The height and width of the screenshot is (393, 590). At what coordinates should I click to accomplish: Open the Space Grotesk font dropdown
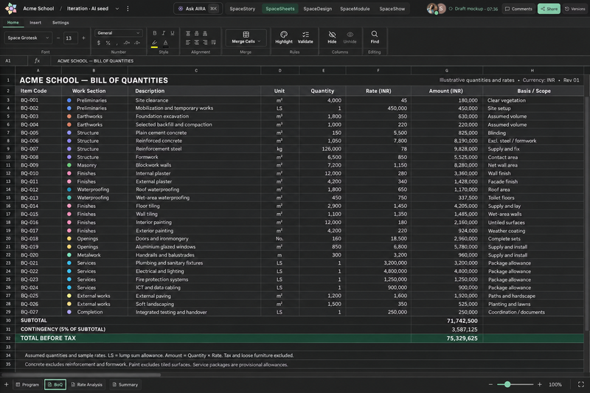(x=28, y=38)
